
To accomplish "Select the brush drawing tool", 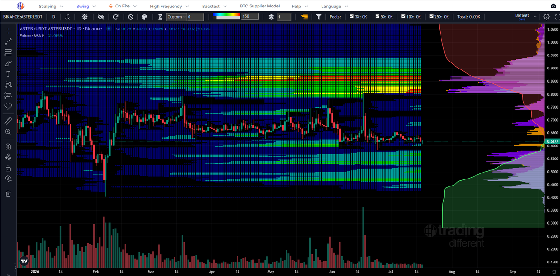I will (8, 63).
